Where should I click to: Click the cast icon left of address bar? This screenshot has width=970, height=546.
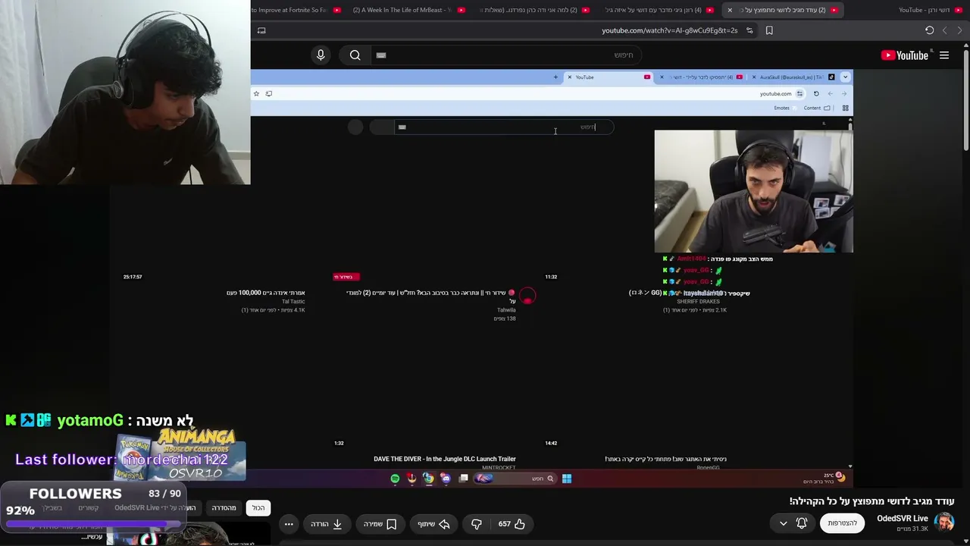[x=261, y=30]
